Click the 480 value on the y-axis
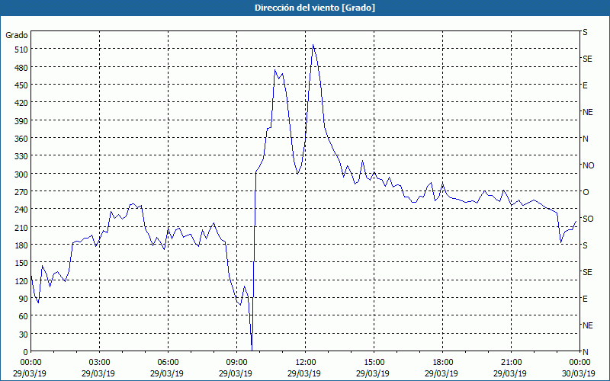 pyautogui.click(x=21, y=68)
